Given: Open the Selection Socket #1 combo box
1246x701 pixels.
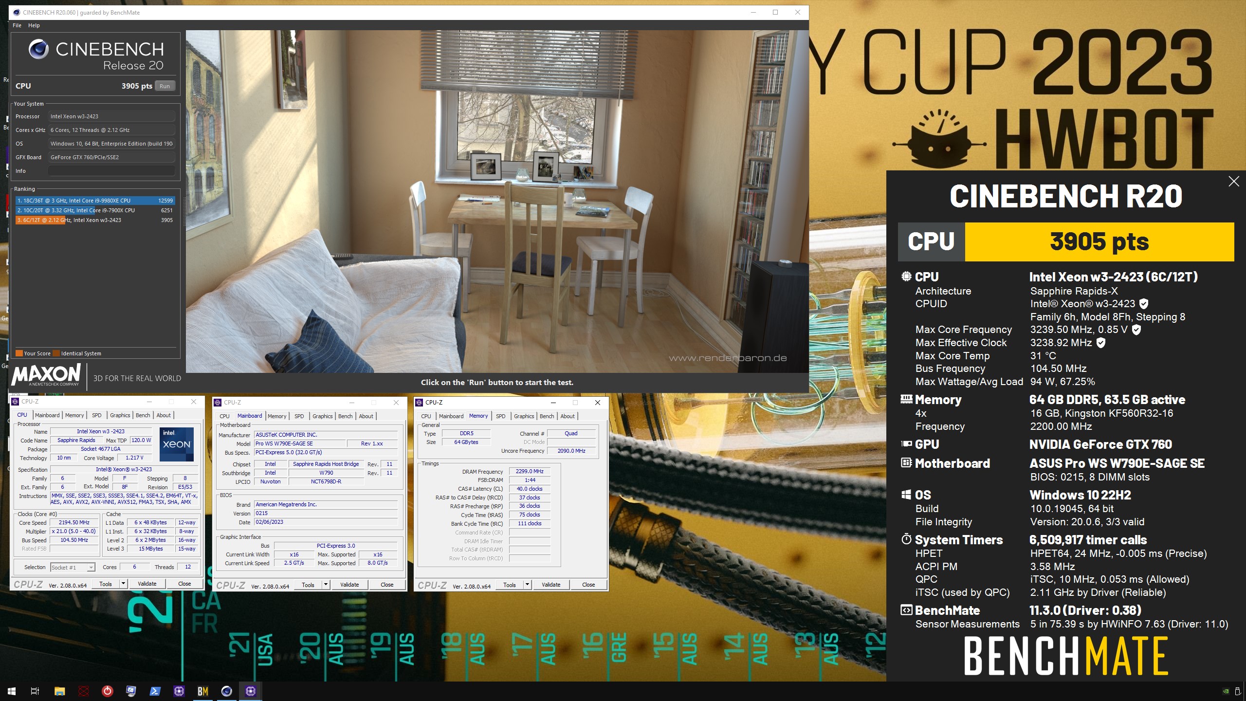Looking at the screenshot, I should click(73, 567).
